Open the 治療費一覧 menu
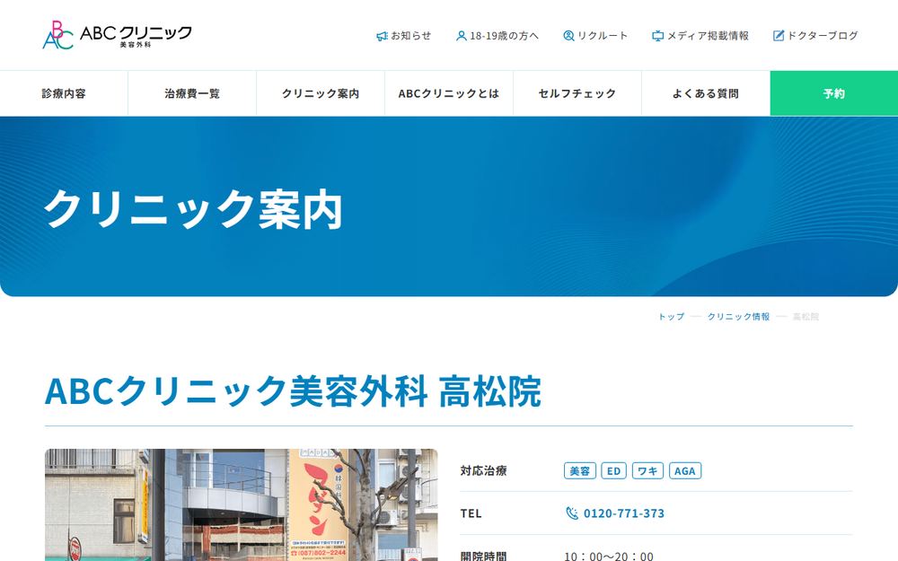This screenshot has width=898, height=561. pyautogui.click(x=192, y=93)
